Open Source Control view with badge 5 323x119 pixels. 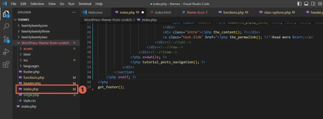tap(6, 39)
